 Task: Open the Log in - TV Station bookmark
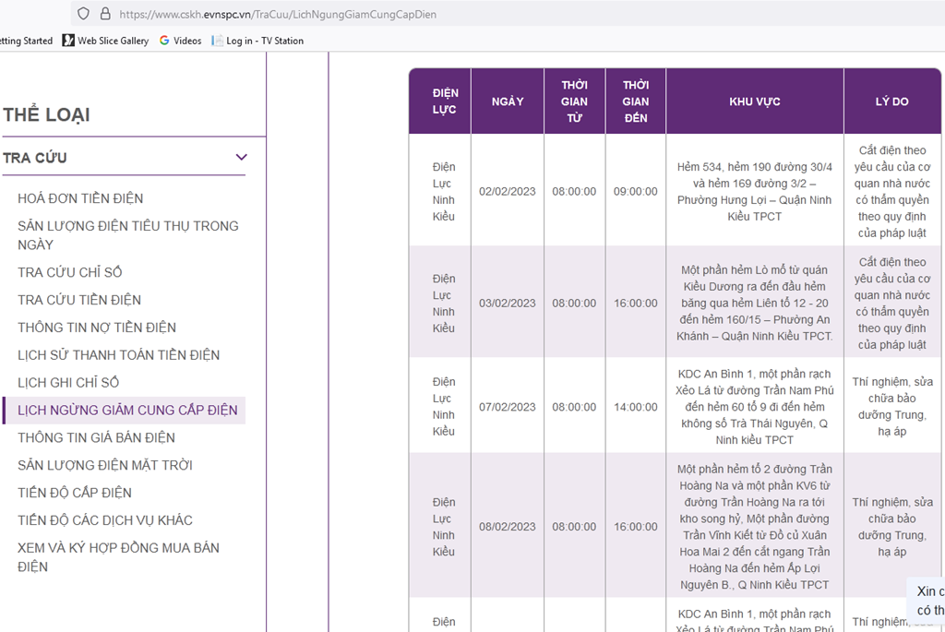[257, 41]
